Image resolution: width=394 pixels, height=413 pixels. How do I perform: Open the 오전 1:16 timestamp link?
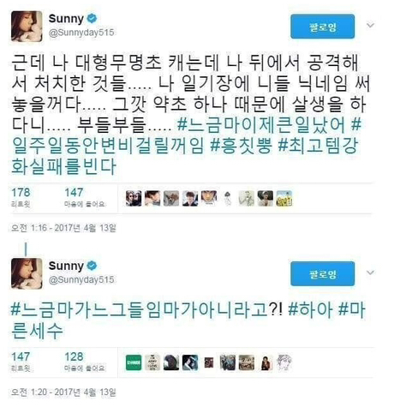tap(63, 228)
